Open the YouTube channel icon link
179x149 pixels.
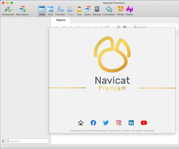pos(144,123)
